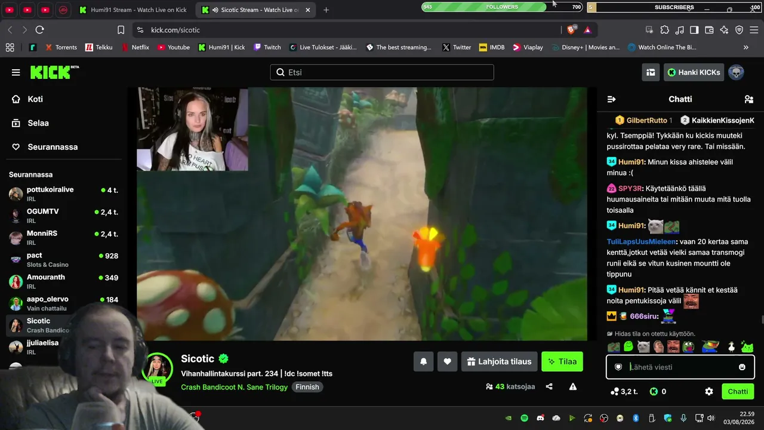Expand the bookmarks overflow chevron

tap(745, 47)
